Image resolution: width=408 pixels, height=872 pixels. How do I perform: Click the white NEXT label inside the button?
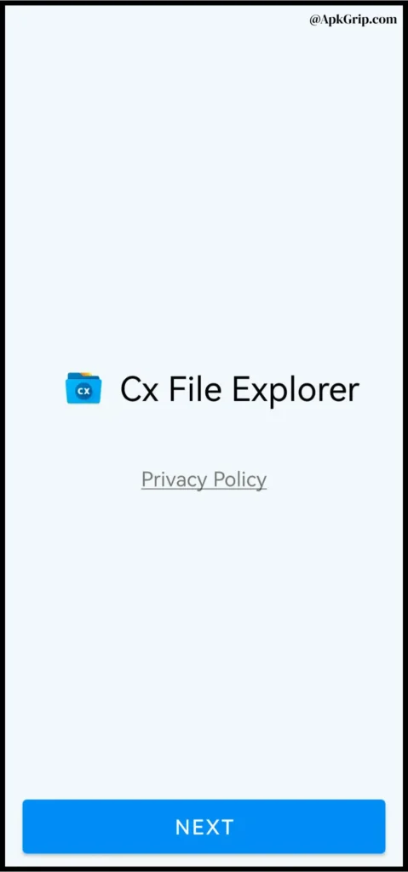tap(204, 827)
